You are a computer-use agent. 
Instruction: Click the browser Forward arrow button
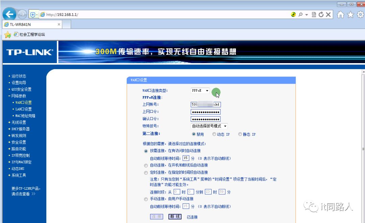[x=22, y=15]
